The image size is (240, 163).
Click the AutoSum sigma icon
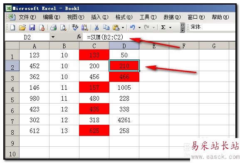pyautogui.click(x=163, y=27)
